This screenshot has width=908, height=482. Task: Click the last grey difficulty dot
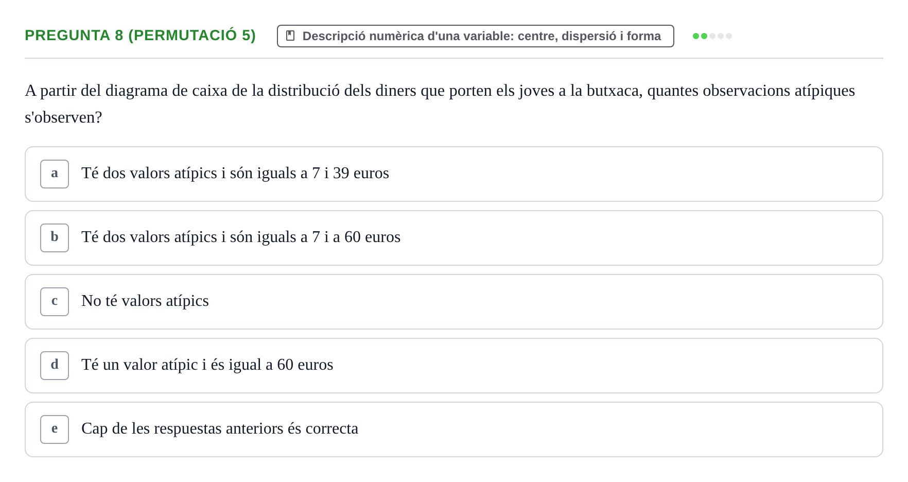click(x=729, y=36)
